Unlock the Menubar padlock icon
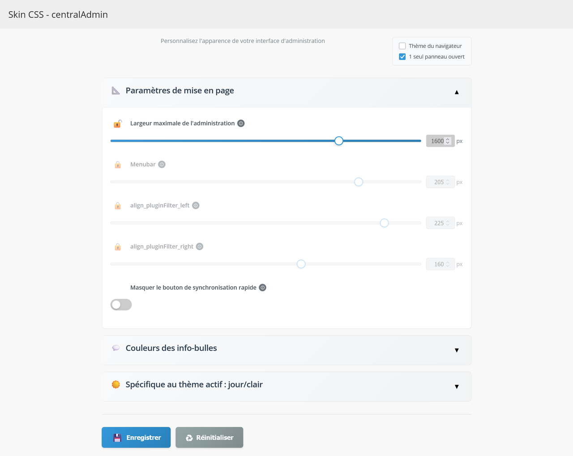Screen dimensions: 573x456 pyautogui.click(x=118, y=165)
